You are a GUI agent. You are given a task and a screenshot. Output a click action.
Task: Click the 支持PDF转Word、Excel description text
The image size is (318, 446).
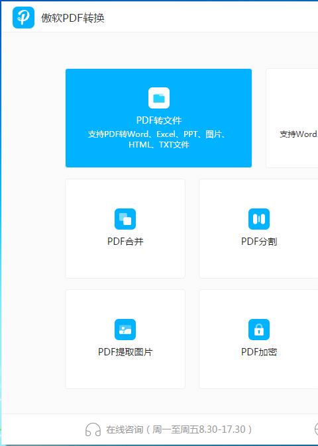158,140
